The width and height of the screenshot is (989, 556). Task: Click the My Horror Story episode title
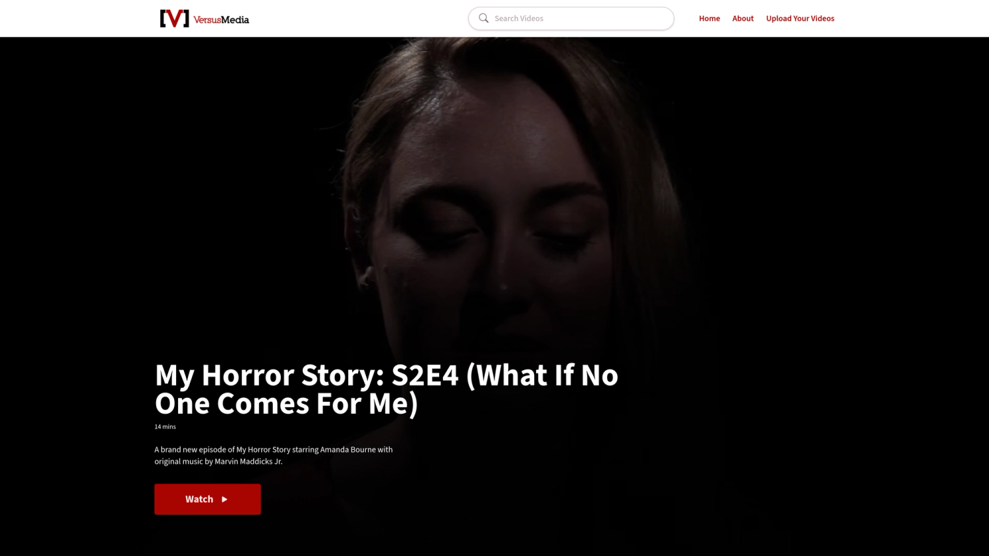(x=386, y=389)
